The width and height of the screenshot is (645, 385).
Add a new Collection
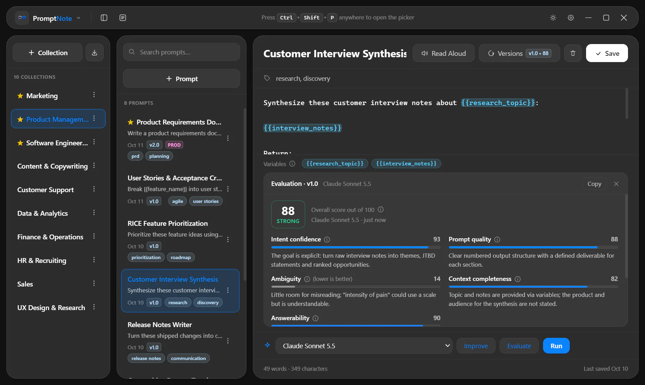(48, 53)
